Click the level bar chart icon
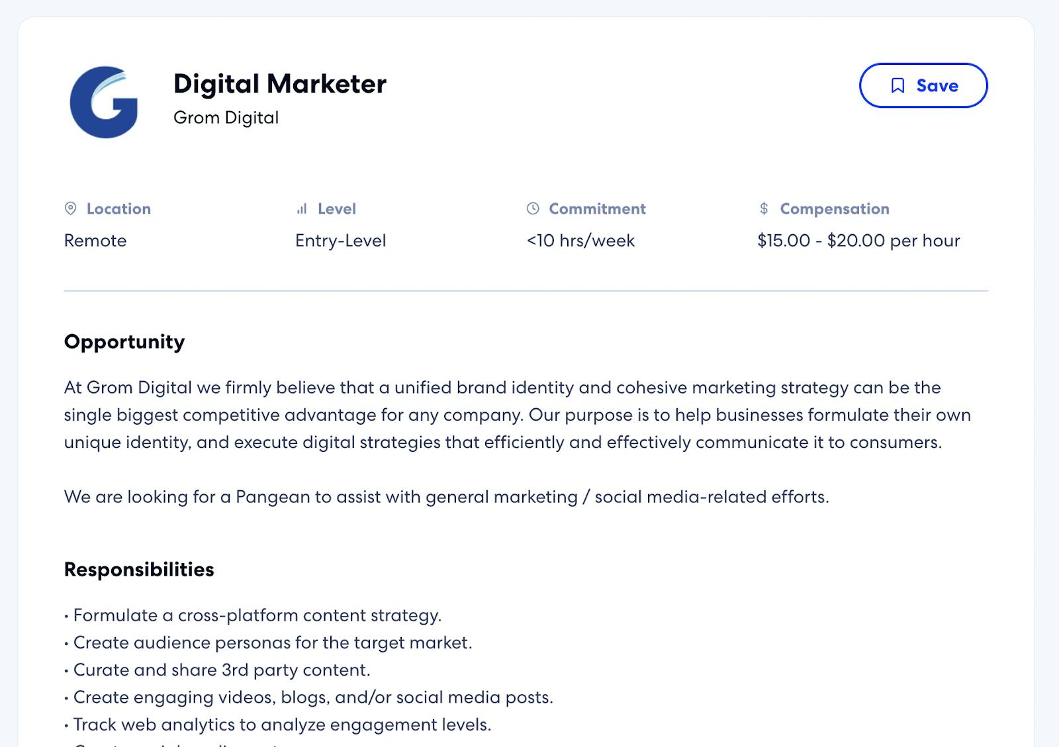 pos(302,208)
